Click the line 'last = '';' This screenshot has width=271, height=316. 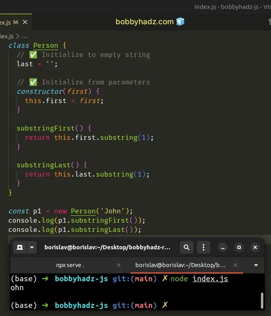coord(37,64)
